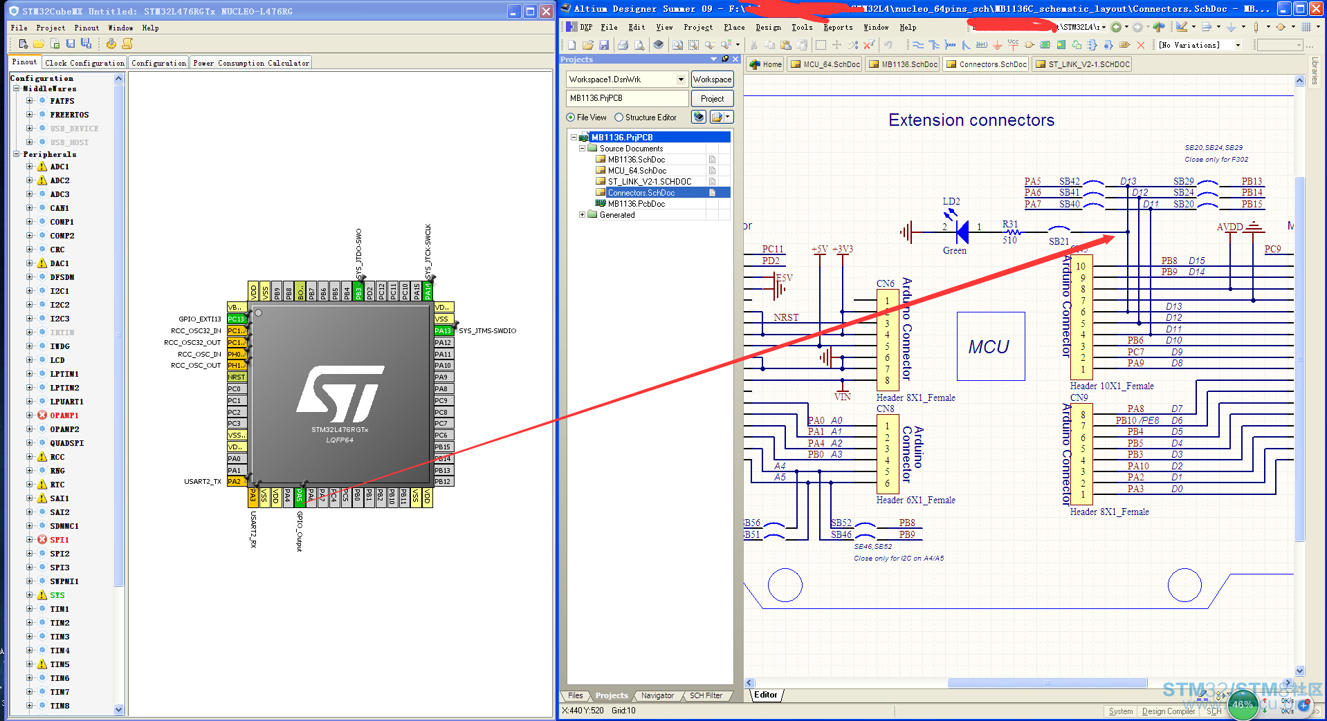Collapse MB1136.PrjPCB project tree node

click(x=573, y=137)
